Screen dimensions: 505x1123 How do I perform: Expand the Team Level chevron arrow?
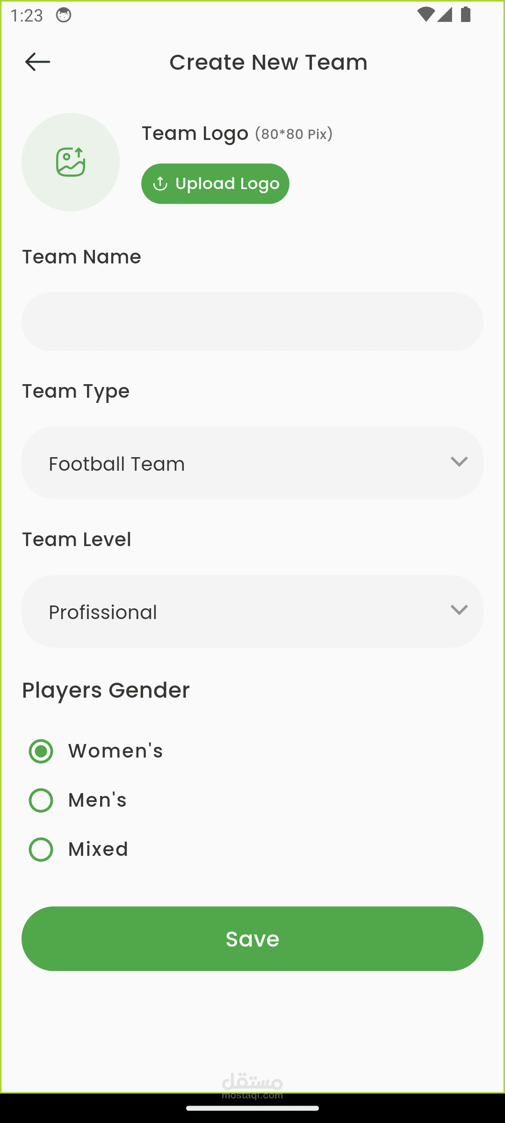point(459,610)
